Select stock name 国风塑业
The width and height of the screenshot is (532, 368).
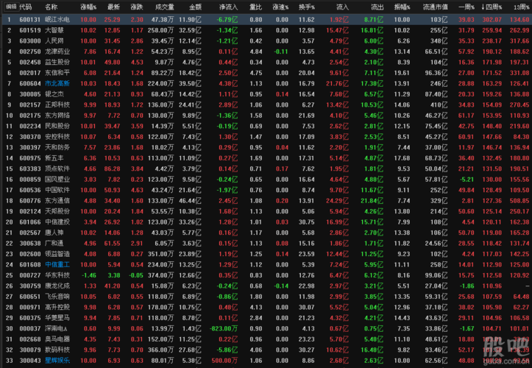pos(57,180)
